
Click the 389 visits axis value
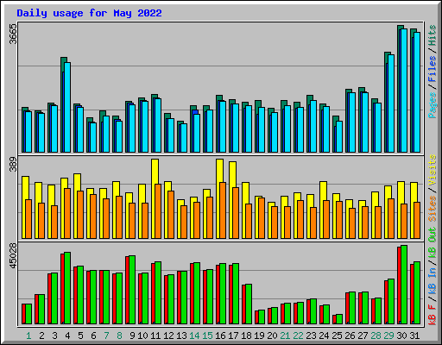13,164
